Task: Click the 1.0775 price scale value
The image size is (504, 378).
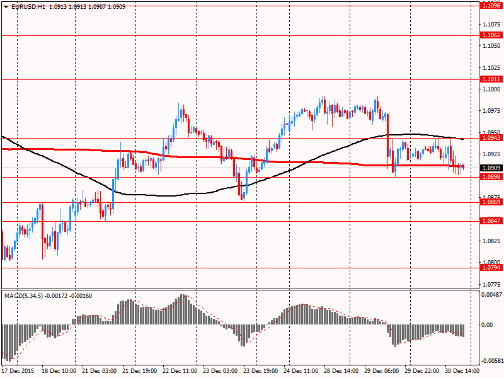Action: (491, 284)
